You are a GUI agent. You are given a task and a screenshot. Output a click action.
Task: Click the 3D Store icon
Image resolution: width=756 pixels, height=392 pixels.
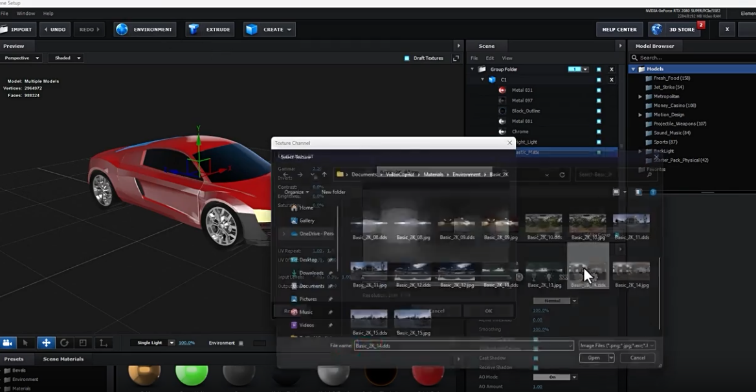(x=657, y=29)
